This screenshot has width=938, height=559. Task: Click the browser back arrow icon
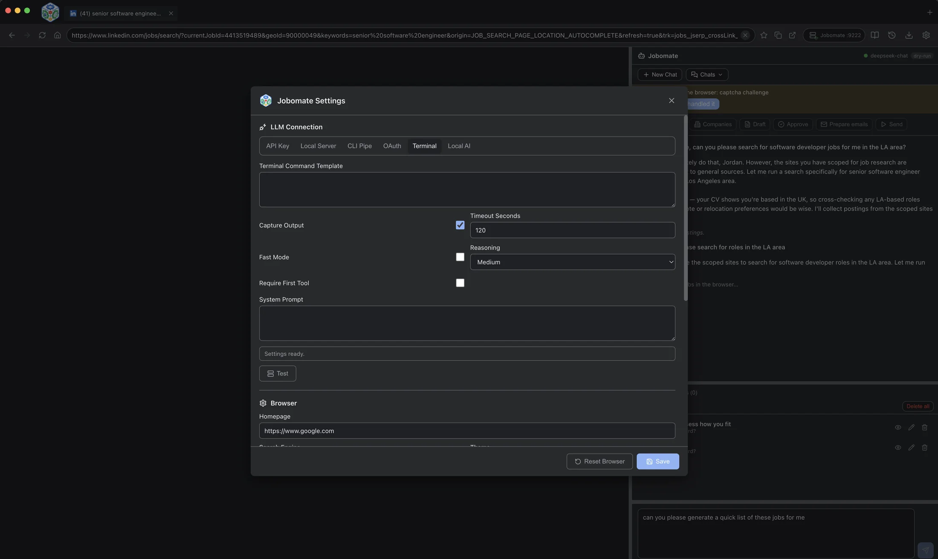click(x=12, y=35)
